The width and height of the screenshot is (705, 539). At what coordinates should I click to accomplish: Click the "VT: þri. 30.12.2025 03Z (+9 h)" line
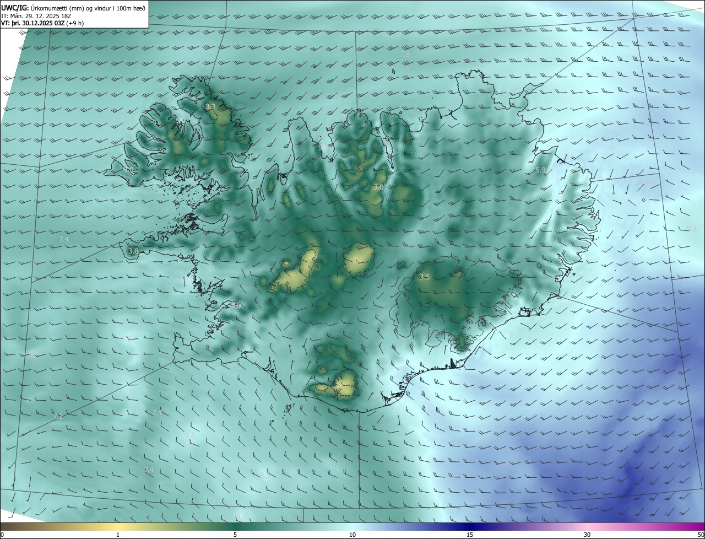pos(42,23)
